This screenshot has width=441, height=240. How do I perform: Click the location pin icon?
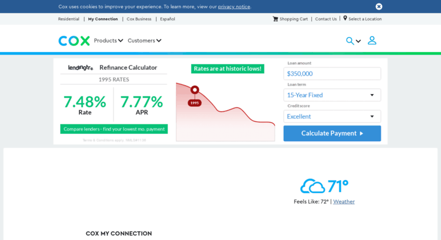pyautogui.click(x=345, y=18)
